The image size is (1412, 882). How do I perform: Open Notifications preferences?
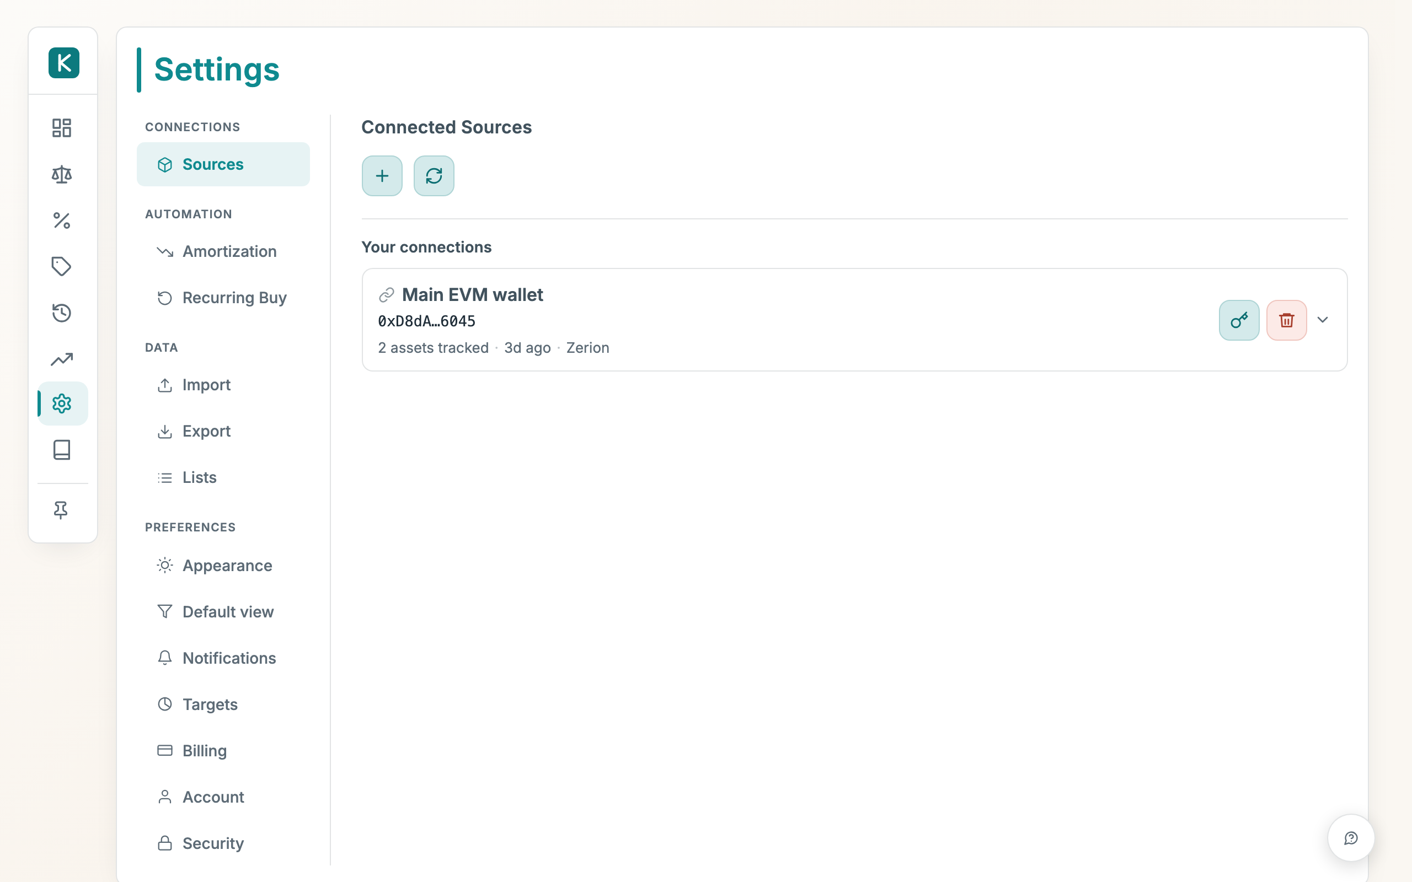223,658
